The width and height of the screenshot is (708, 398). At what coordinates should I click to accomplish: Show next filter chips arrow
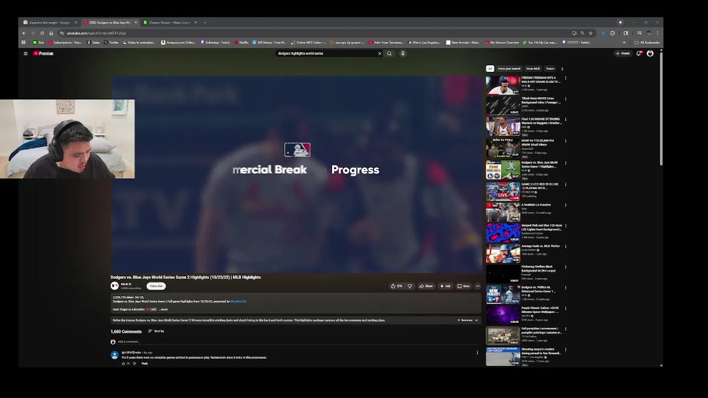click(x=562, y=69)
